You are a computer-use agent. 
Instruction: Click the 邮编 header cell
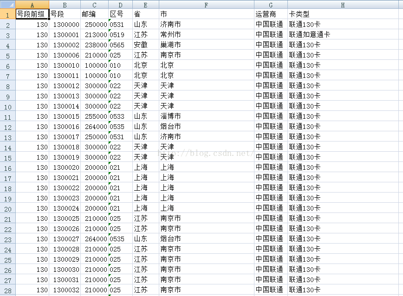point(95,14)
